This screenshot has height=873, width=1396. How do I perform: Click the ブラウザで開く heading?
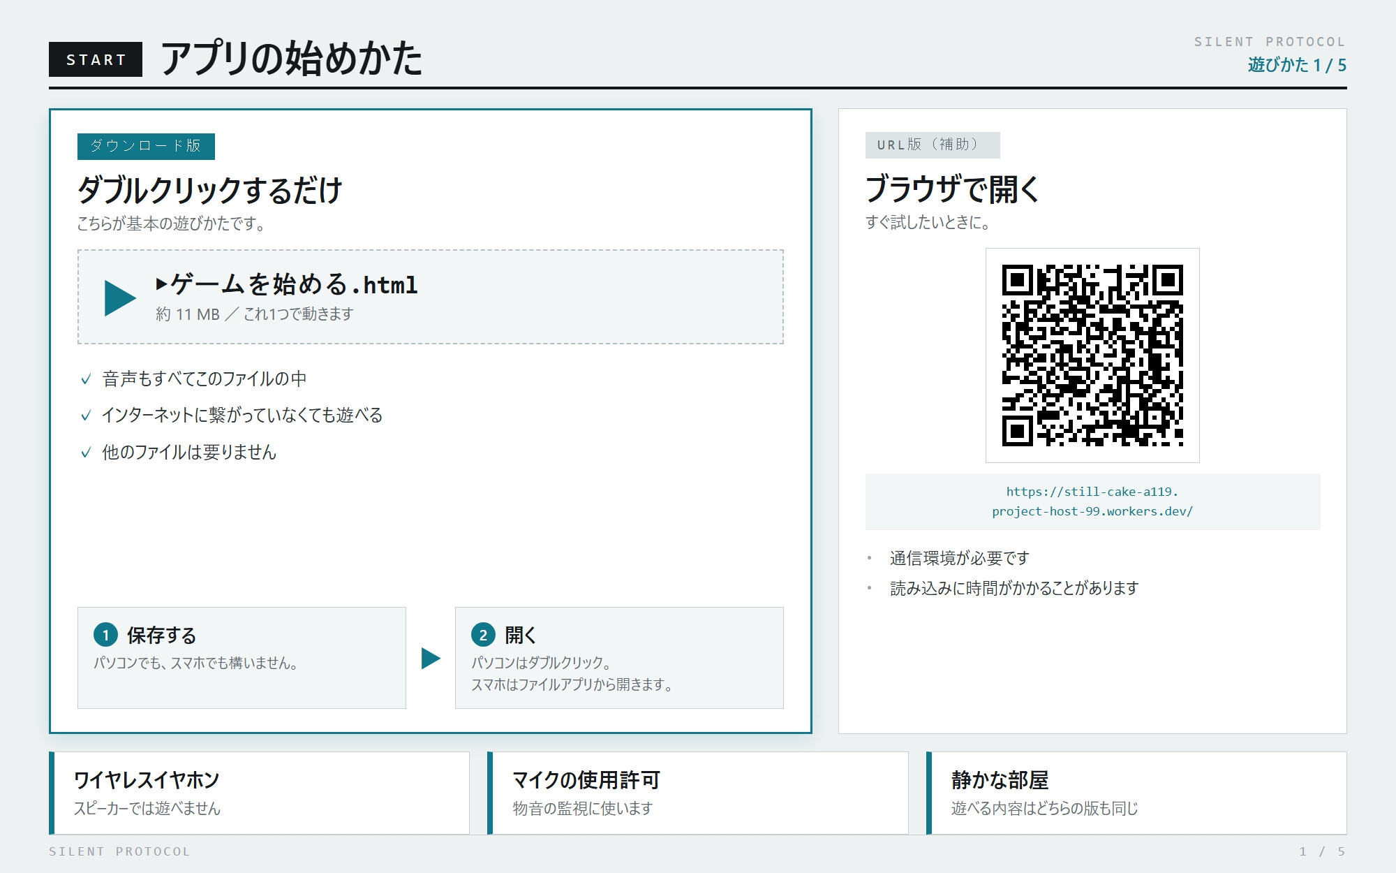point(953,189)
